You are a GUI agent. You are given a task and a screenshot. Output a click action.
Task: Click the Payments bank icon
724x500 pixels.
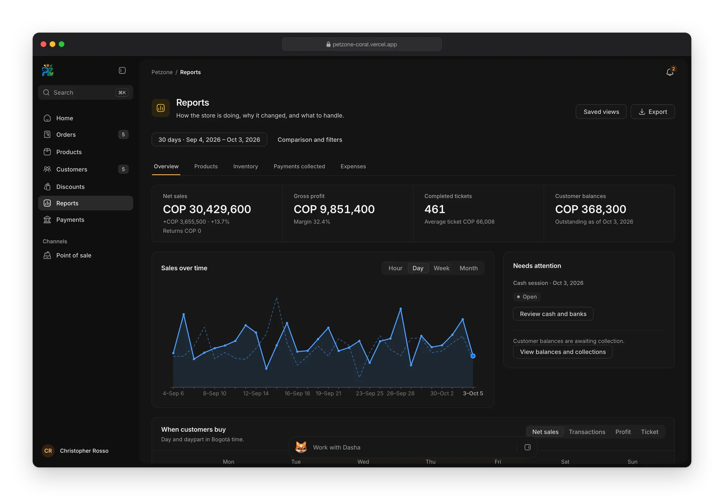point(47,220)
